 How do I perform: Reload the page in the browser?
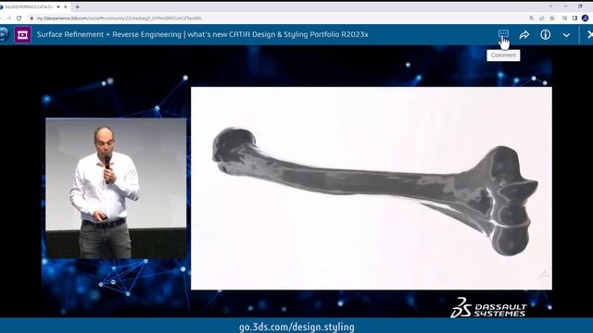pos(19,18)
